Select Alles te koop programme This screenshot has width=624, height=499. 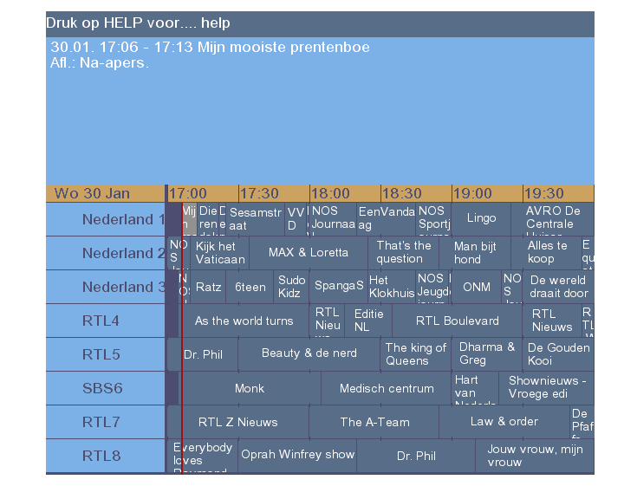tap(547, 253)
